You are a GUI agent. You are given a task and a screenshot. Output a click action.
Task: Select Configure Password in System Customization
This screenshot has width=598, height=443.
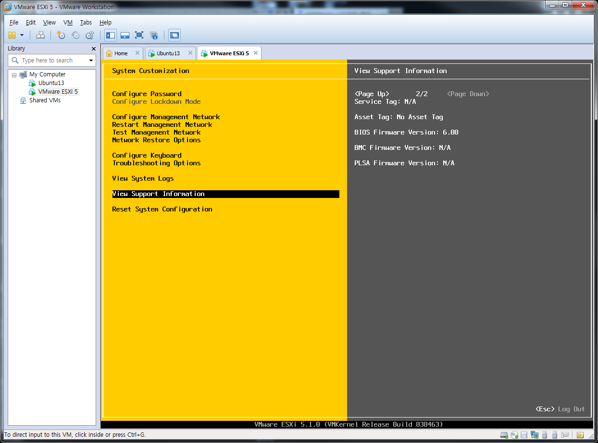tap(147, 94)
